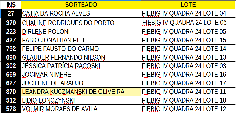Image resolution: width=236 pixels, height=113 pixels.
Task: Click the inscription number 870 cell
Action: pyautogui.click(x=11, y=92)
